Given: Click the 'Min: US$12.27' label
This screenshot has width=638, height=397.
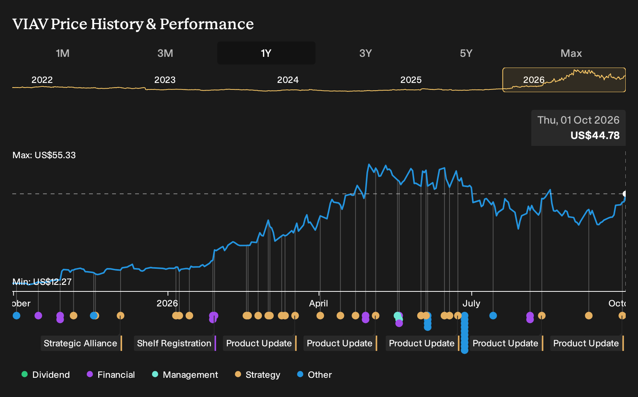Looking at the screenshot, I should 42,282.
